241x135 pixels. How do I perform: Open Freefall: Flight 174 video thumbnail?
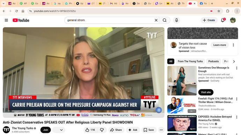pos(182,105)
